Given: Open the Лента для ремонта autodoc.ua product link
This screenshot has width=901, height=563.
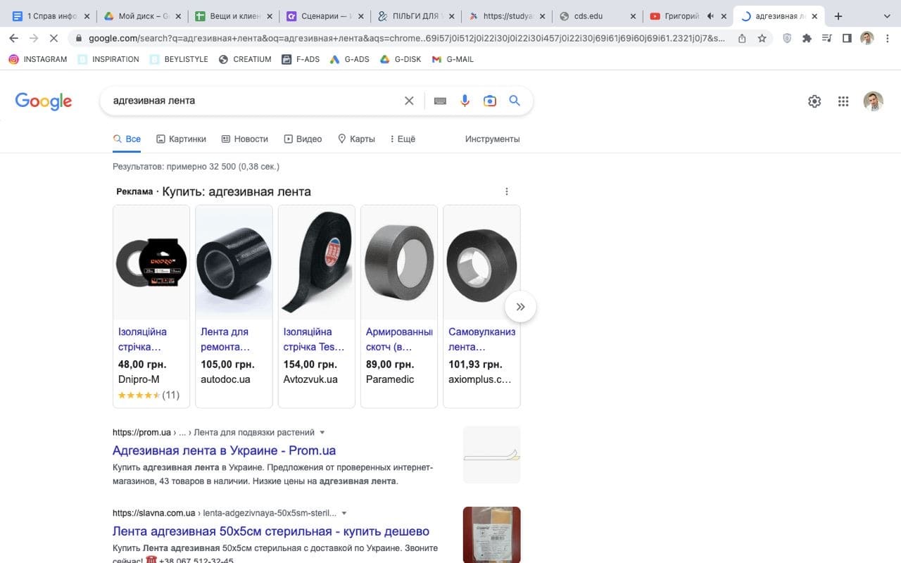Looking at the screenshot, I should (x=225, y=339).
